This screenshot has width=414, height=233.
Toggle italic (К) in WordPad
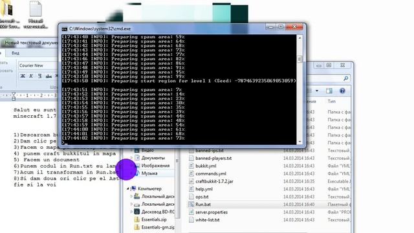[31, 76]
